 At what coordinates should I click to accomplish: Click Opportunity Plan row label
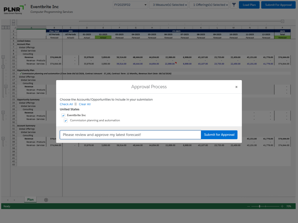pos(26,70)
